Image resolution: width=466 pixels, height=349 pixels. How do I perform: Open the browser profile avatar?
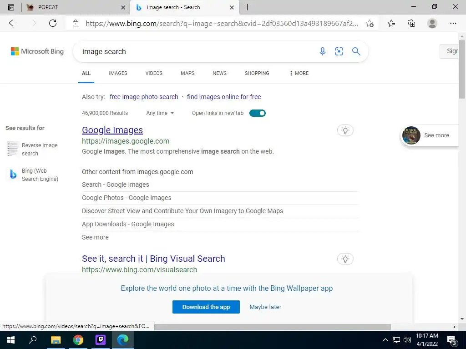(432, 23)
